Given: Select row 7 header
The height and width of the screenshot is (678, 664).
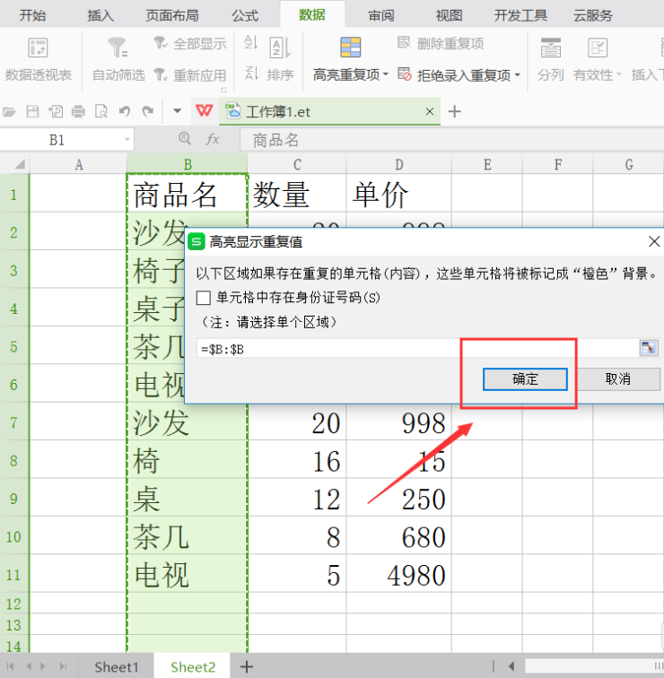Looking at the screenshot, I should tap(13, 422).
